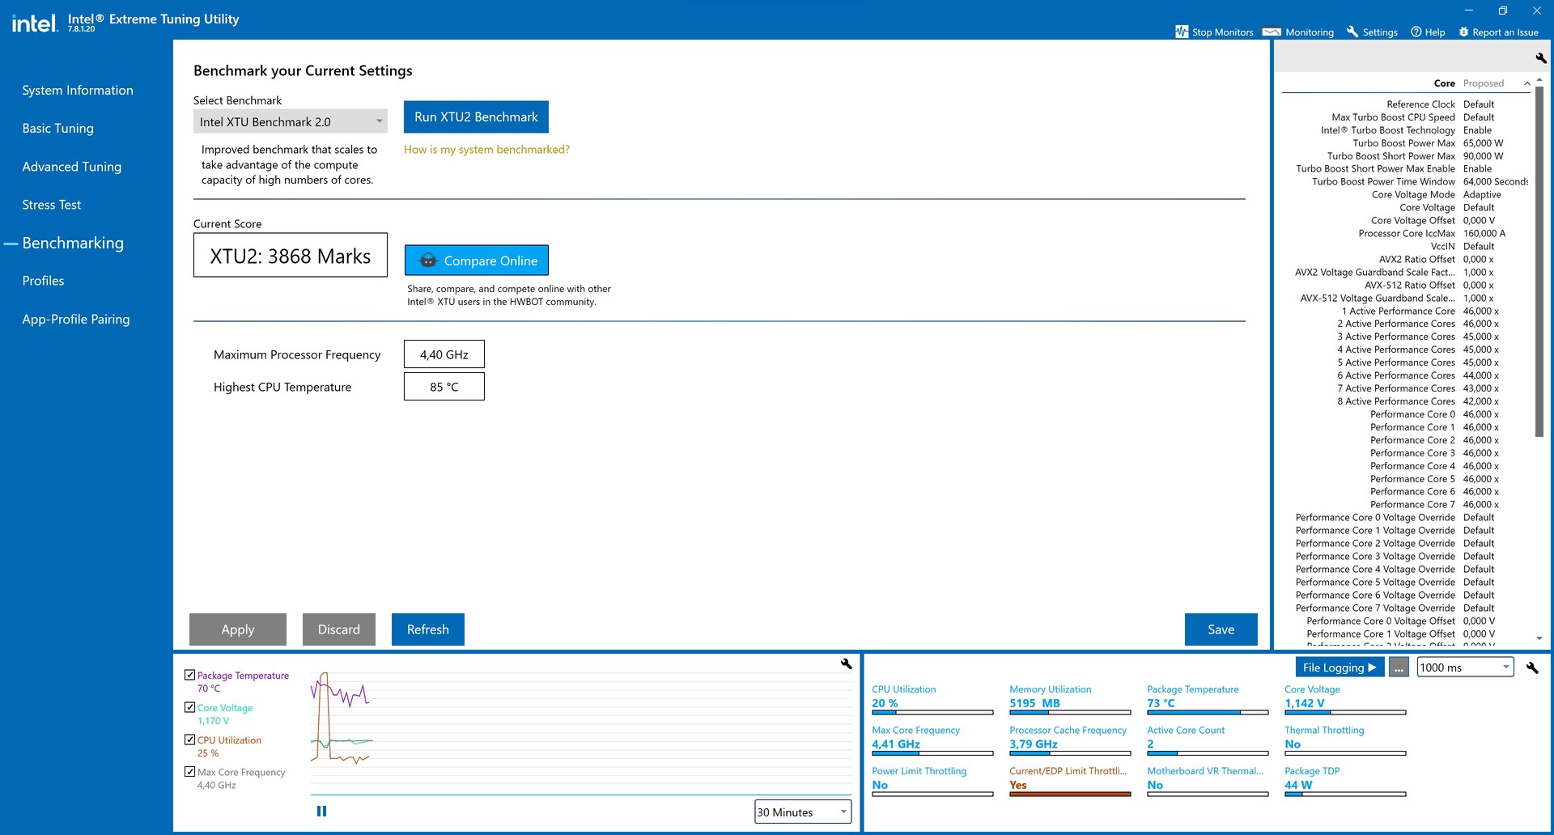Open Advanced Tuning section
1554x835 pixels.
click(72, 167)
